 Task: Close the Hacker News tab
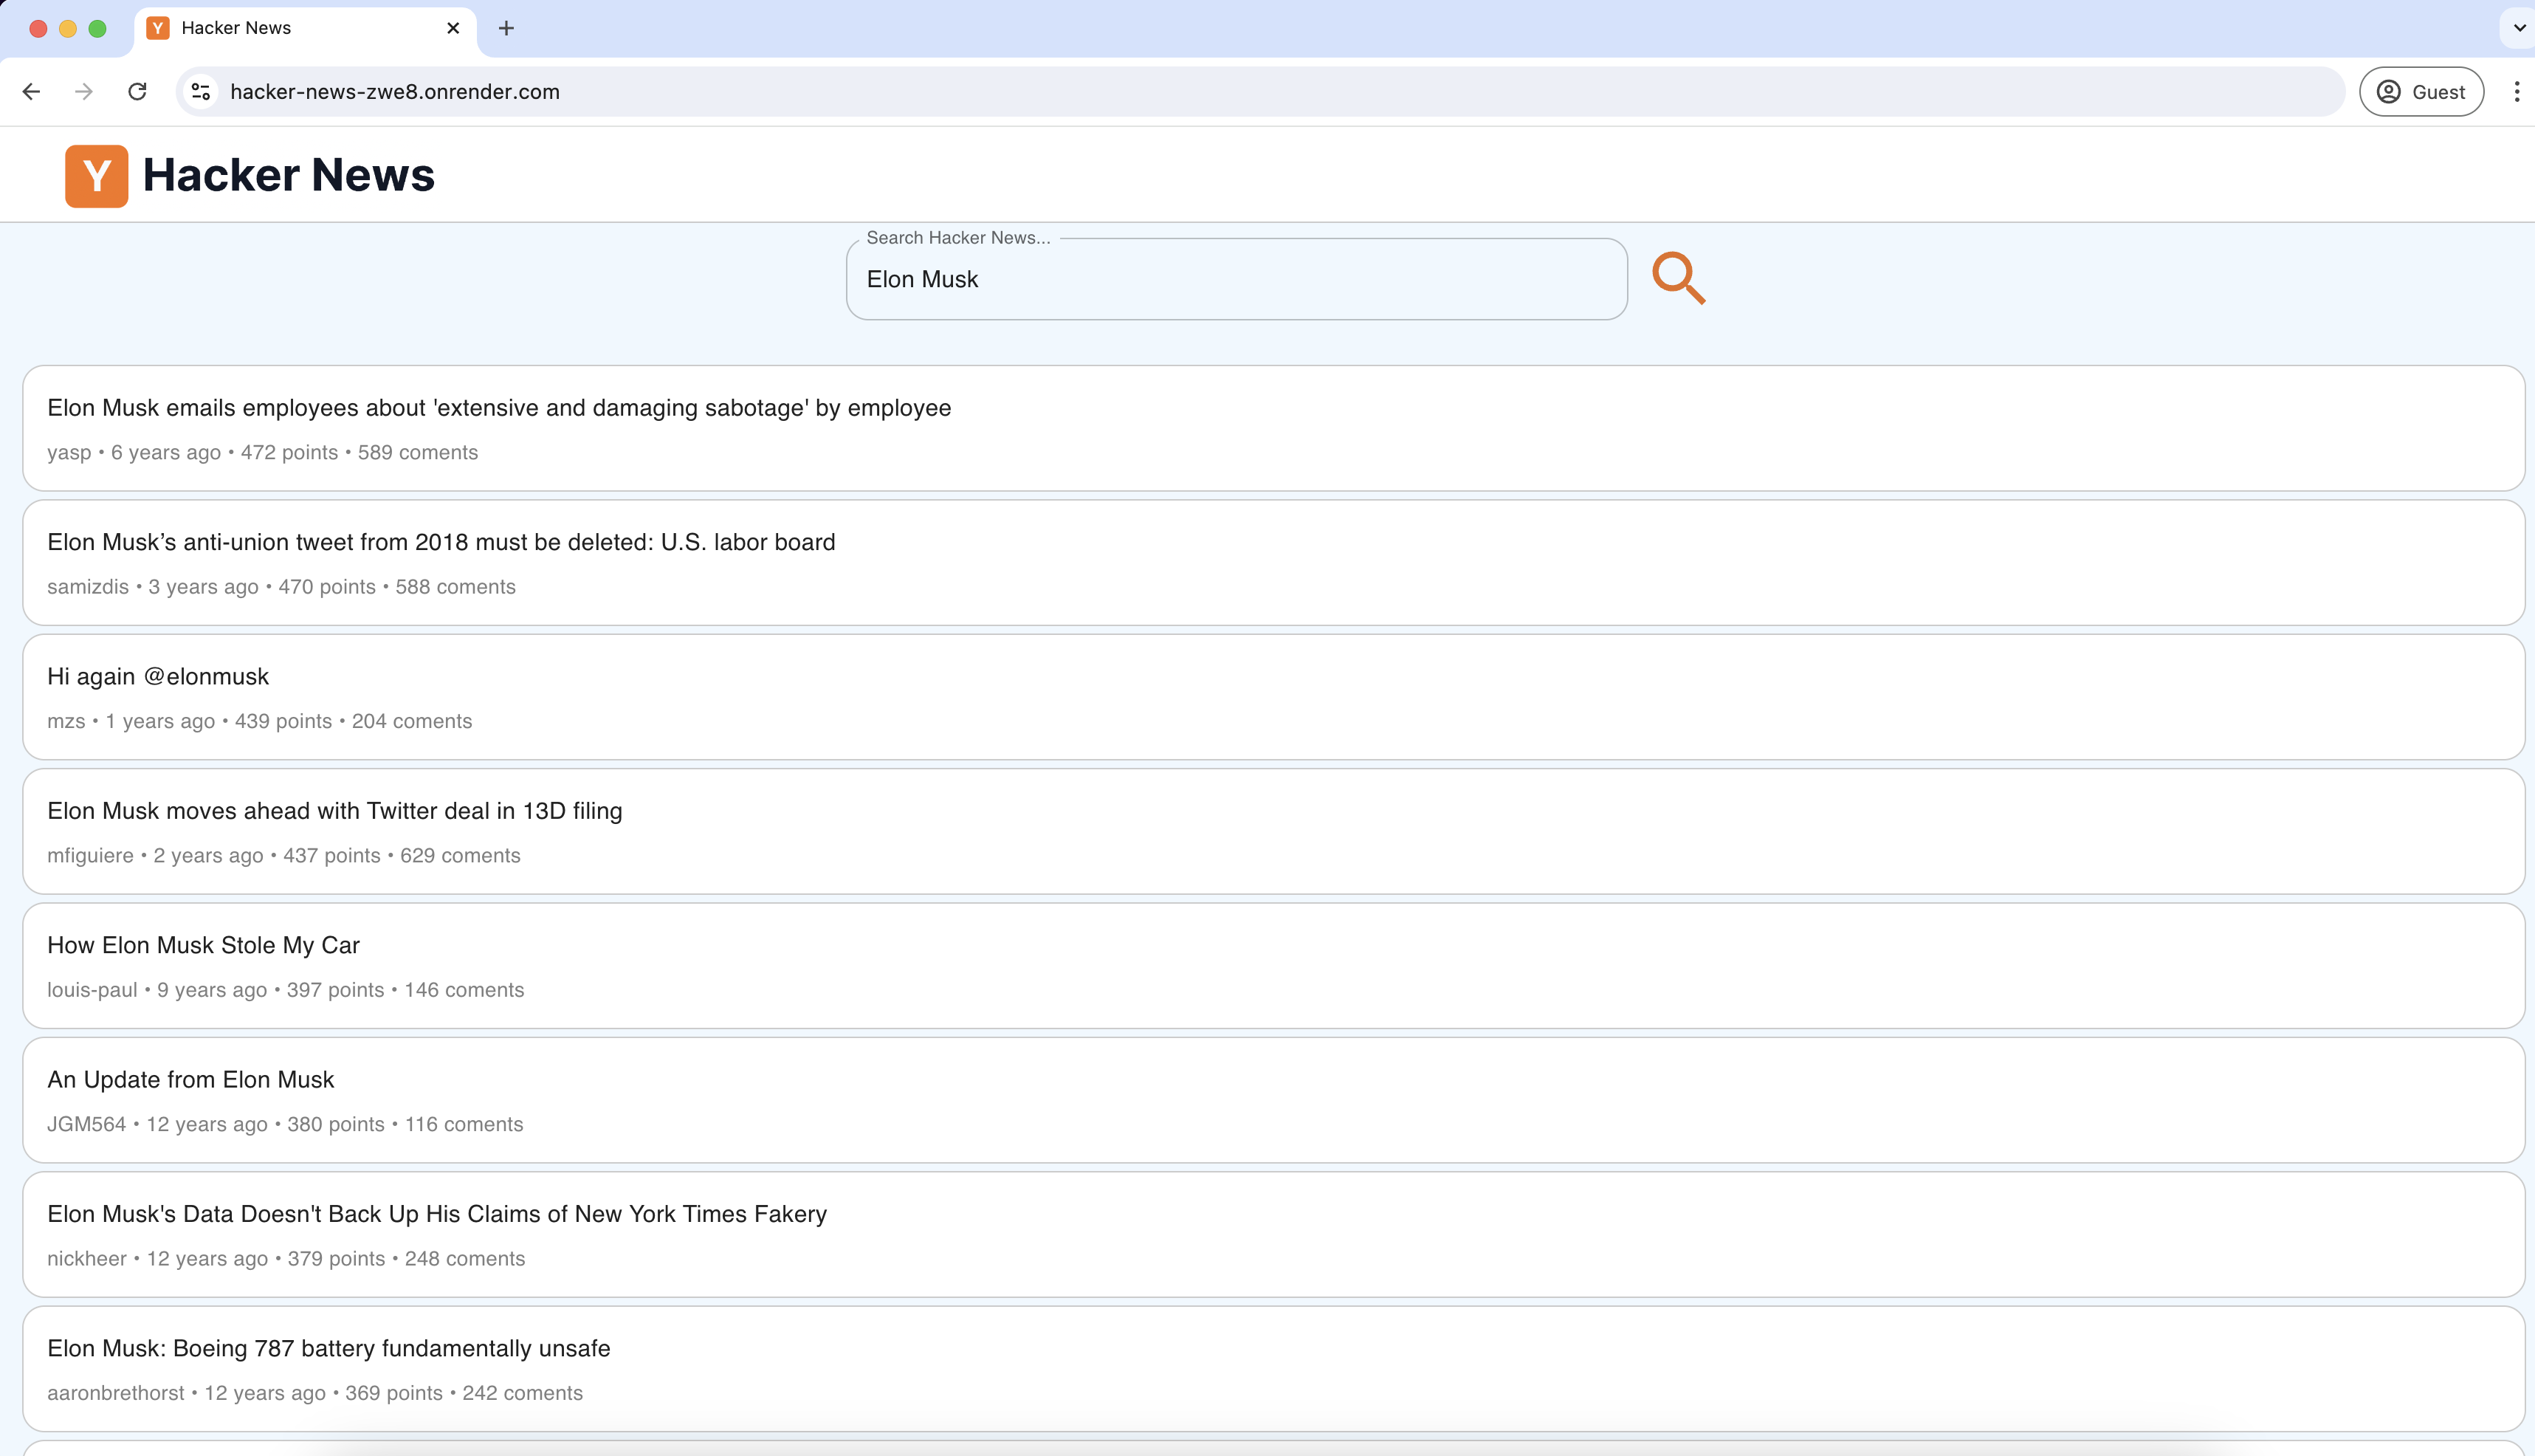[453, 28]
